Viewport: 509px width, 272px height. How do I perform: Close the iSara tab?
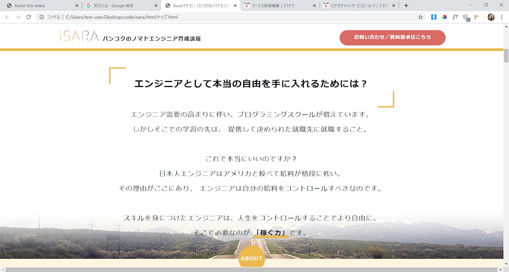pyautogui.click(x=235, y=6)
